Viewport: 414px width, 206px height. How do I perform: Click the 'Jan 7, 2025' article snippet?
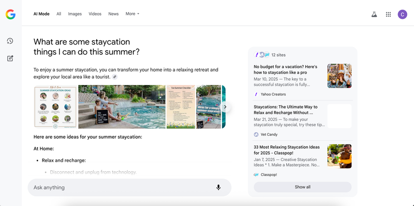287,162
